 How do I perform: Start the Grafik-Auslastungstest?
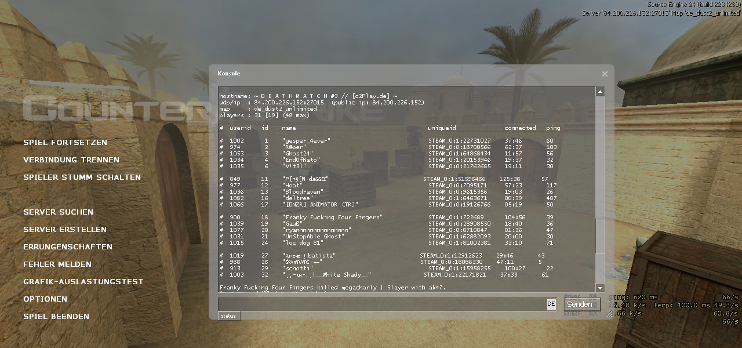click(83, 282)
